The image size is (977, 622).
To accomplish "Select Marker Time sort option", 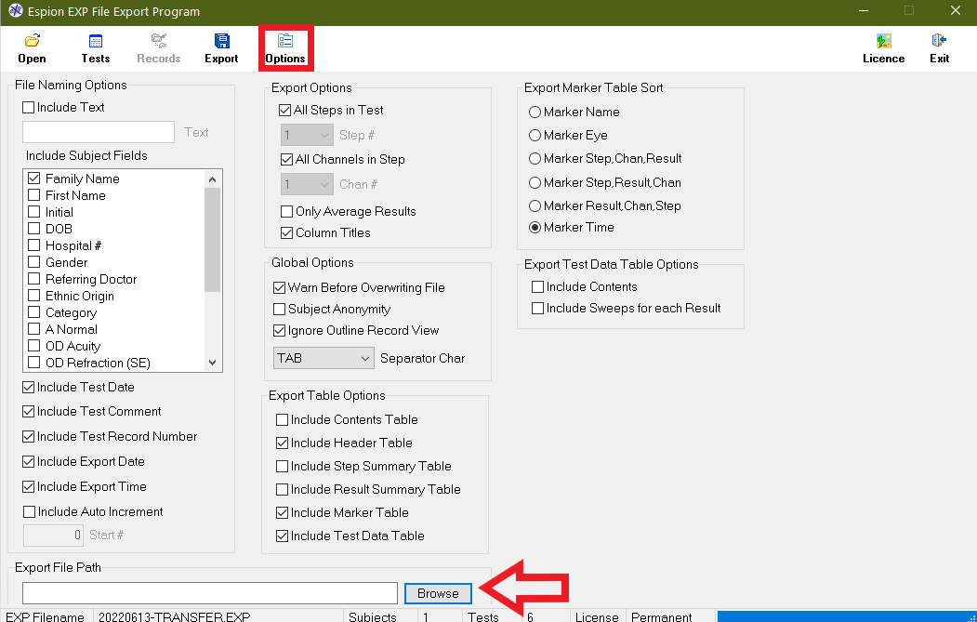I will tap(535, 228).
